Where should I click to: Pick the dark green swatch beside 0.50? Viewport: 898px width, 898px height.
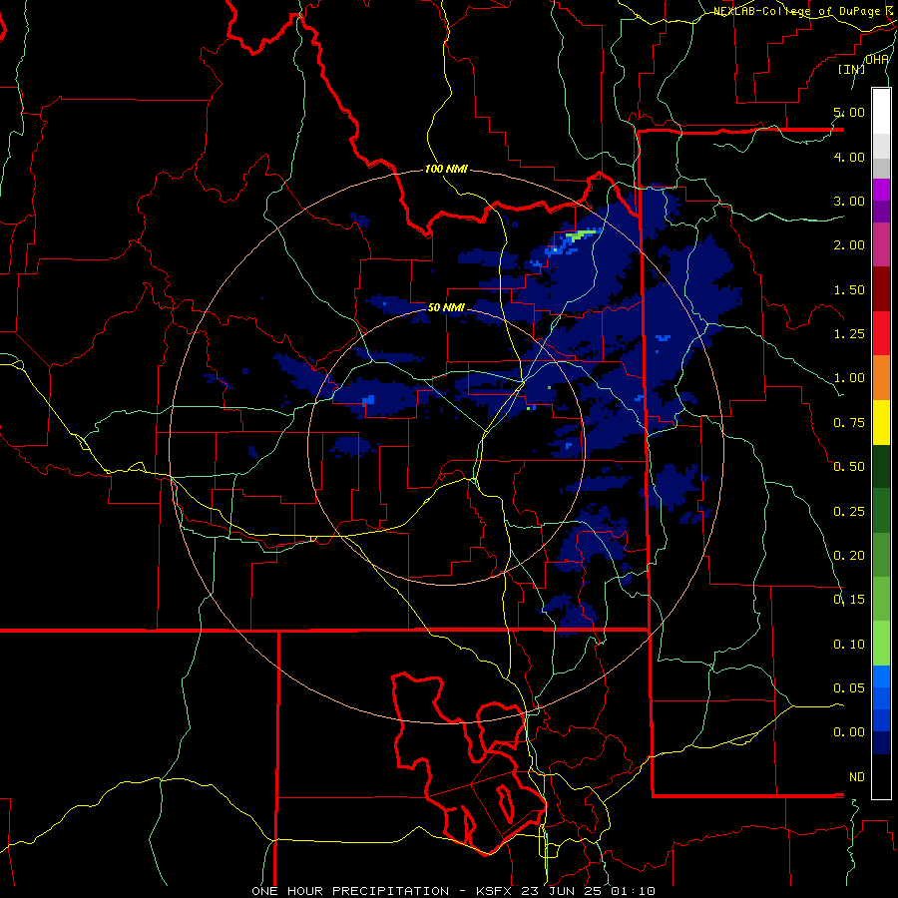[881, 466]
